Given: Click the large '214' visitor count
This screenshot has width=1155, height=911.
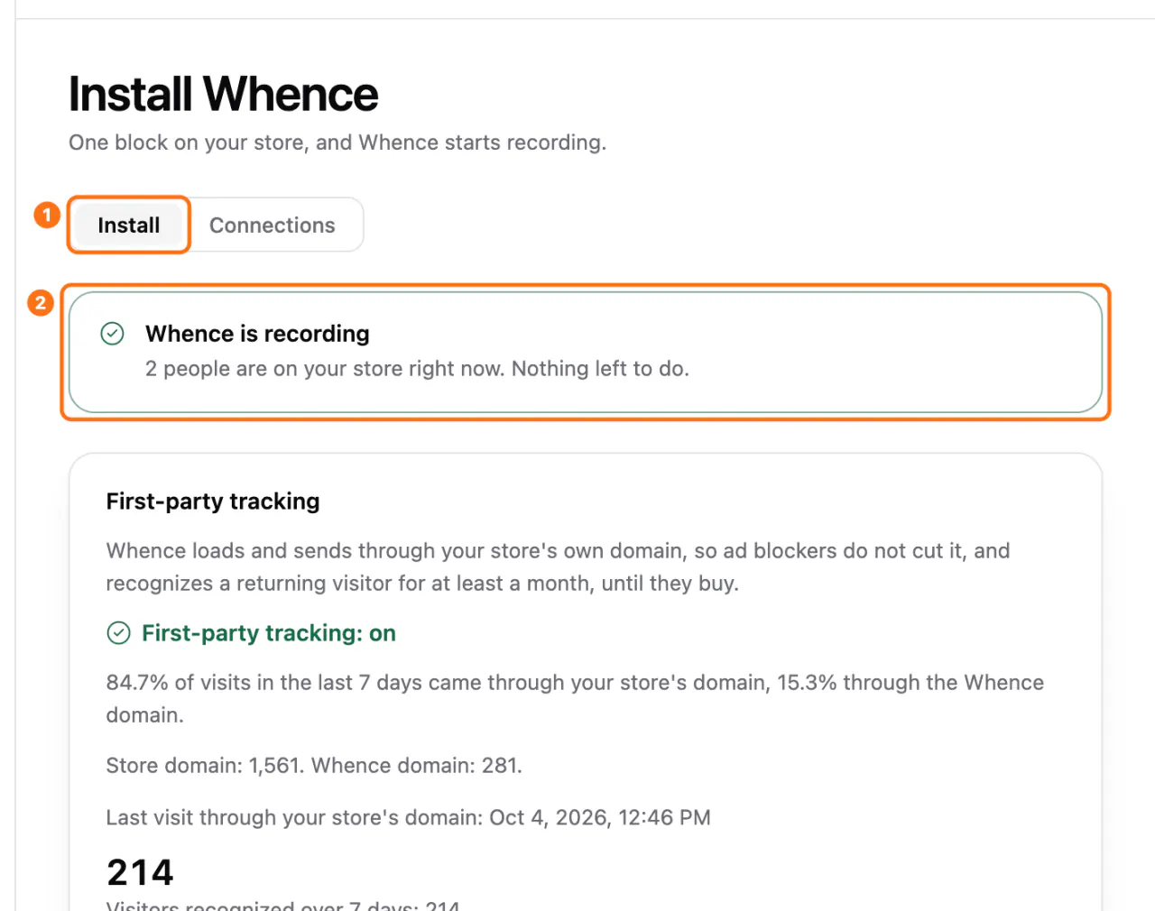Looking at the screenshot, I should click(140, 872).
